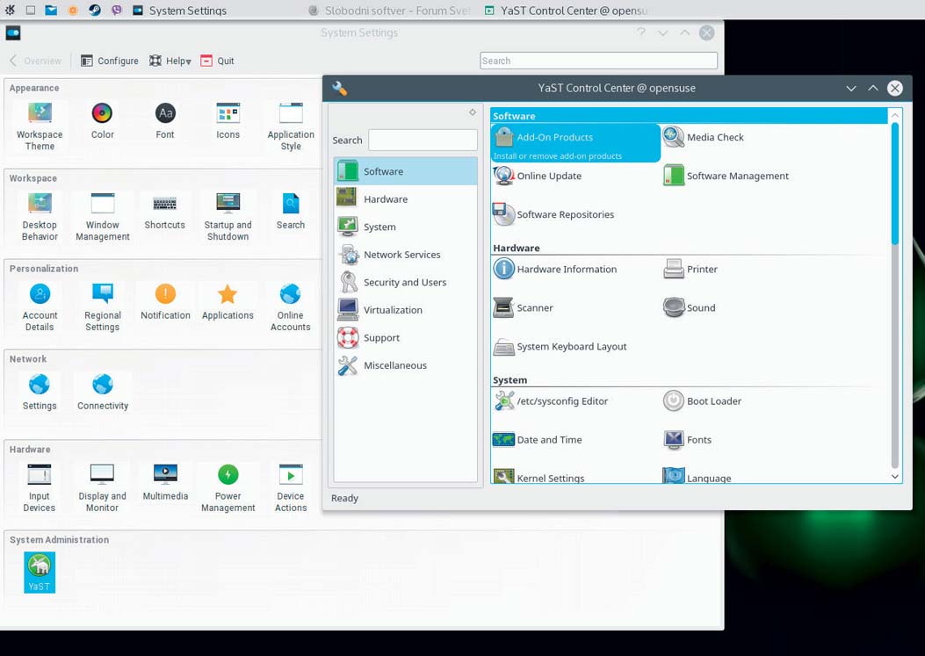Select System category in YaST sidebar
Screen dimensions: 925x656
click(405, 227)
